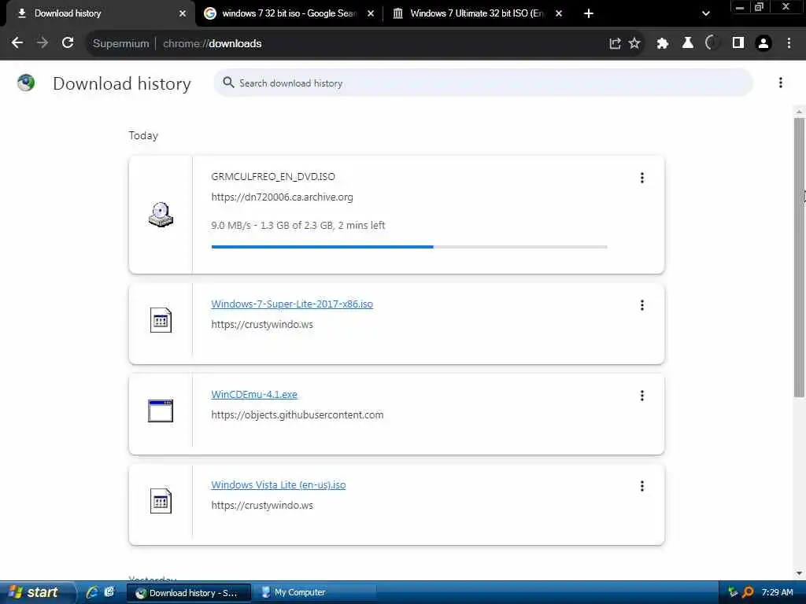Open Windows-7-Super-Lite-2017-x86.iso file link

[x=292, y=304]
